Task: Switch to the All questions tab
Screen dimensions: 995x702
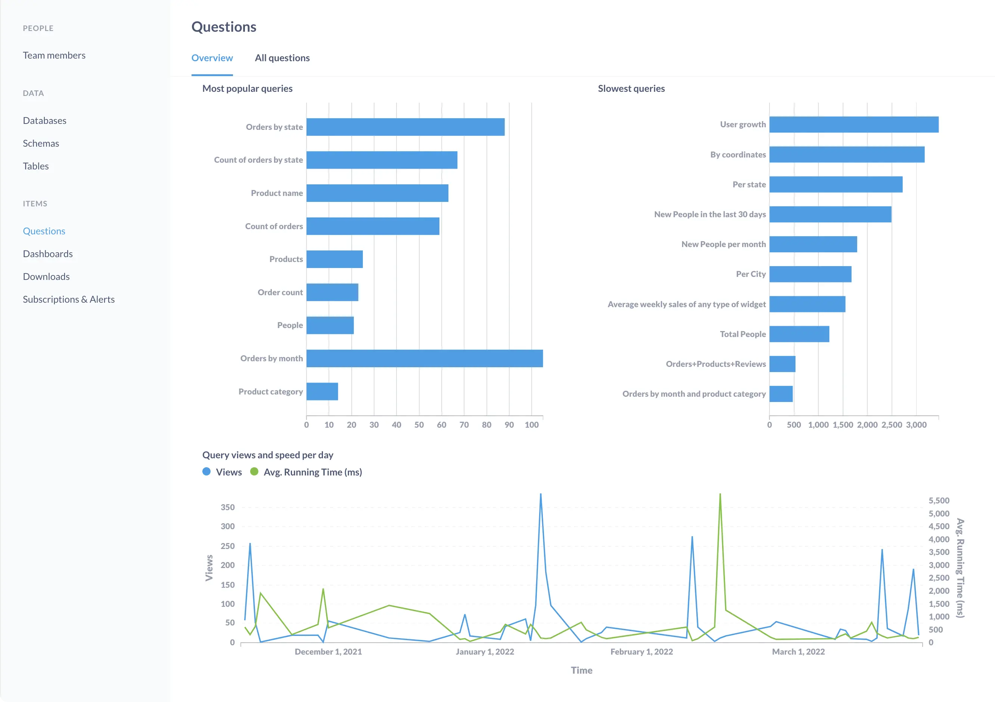Action: tap(282, 58)
